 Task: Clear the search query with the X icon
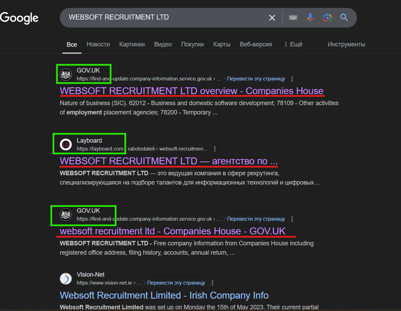tap(272, 18)
